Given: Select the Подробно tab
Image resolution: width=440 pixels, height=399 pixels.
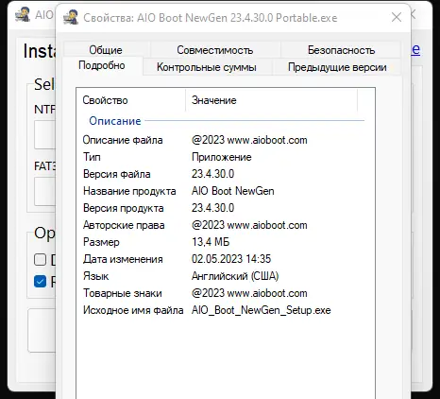Looking at the screenshot, I should (x=102, y=65).
